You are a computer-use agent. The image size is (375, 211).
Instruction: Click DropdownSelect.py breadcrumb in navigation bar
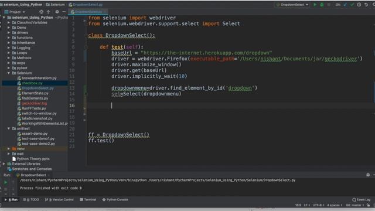click(86, 5)
